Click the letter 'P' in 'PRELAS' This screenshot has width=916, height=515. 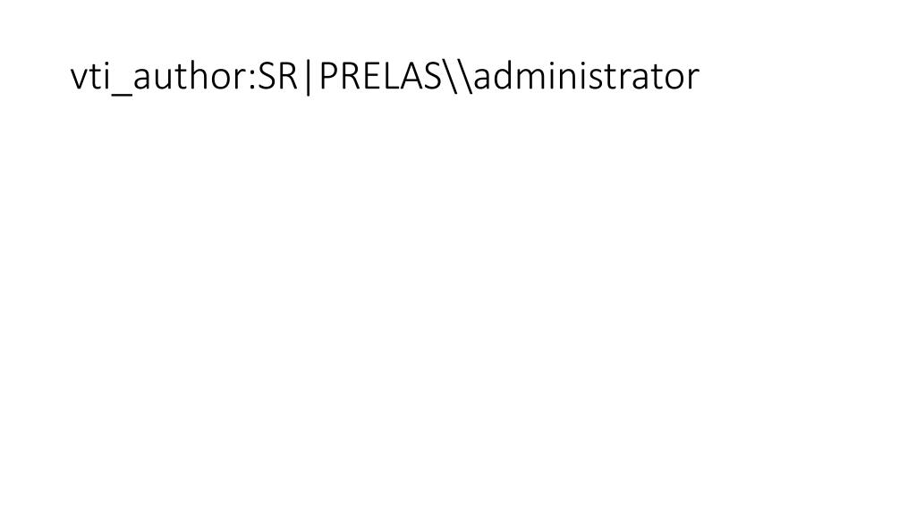tap(329, 76)
